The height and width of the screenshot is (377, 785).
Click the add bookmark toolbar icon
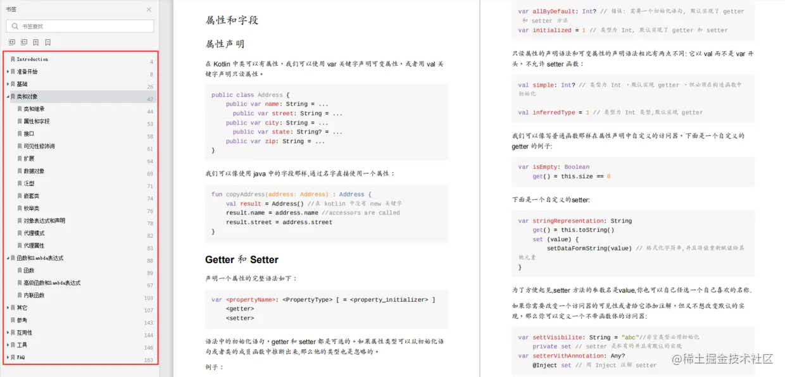pos(36,42)
